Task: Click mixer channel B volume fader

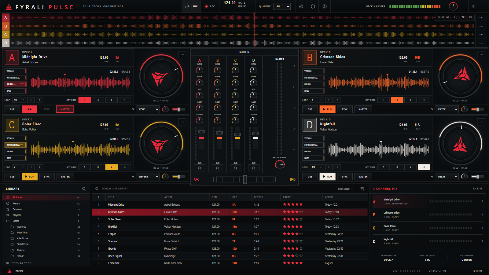Action: [219, 133]
